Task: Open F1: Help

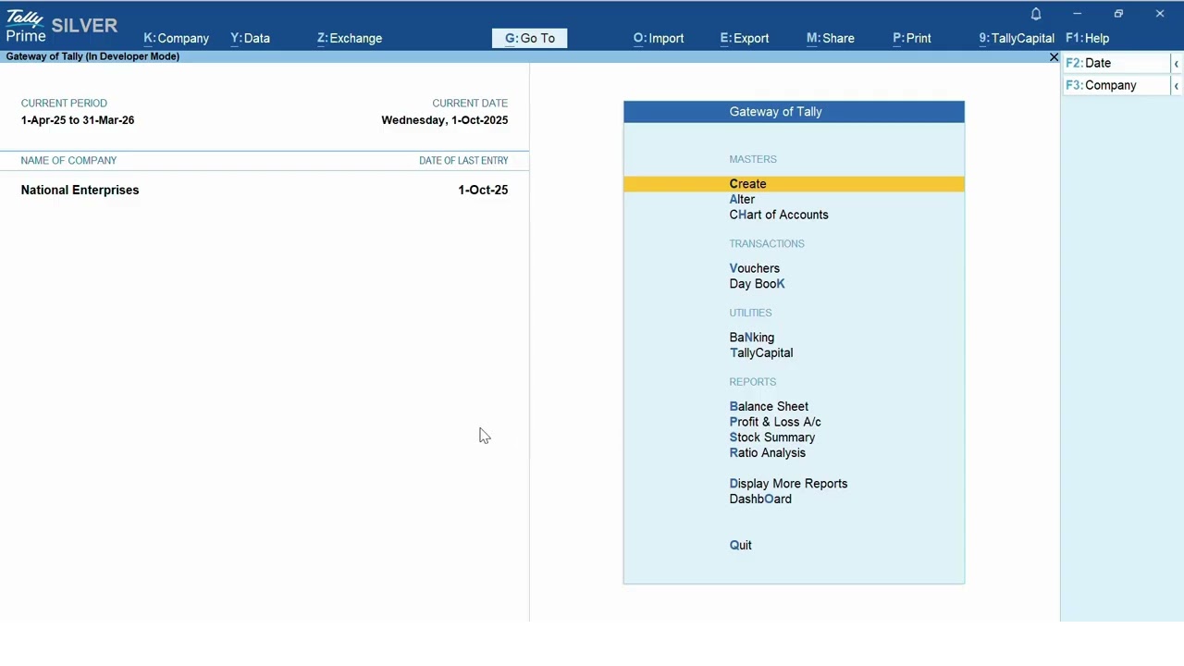Action: (1087, 38)
